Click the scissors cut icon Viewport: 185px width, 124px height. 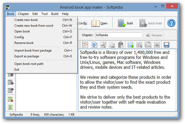point(103,45)
